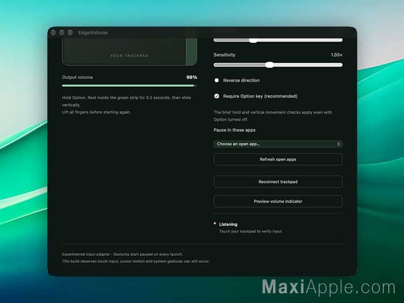Click 'Lift all fingers before starting again.' text
The width and height of the screenshot is (404, 303).
point(96,112)
